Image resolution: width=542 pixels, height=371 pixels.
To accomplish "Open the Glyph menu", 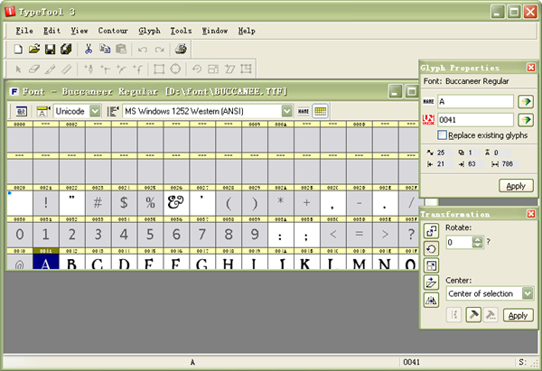I will pyautogui.click(x=149, y=30).
